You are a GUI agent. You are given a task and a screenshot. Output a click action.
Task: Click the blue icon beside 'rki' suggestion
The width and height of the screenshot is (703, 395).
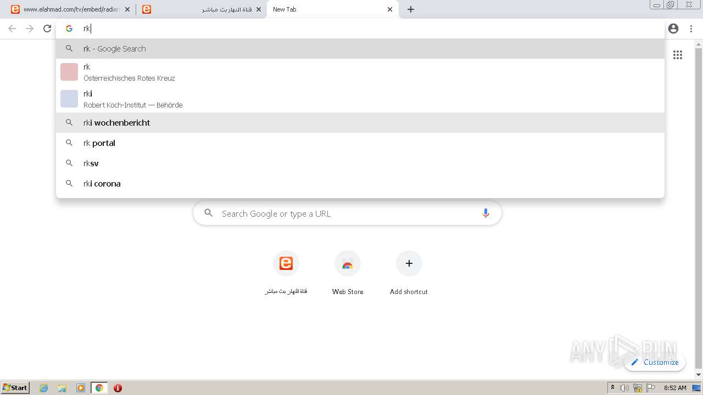pyautogui.click(x=69, y=99)
